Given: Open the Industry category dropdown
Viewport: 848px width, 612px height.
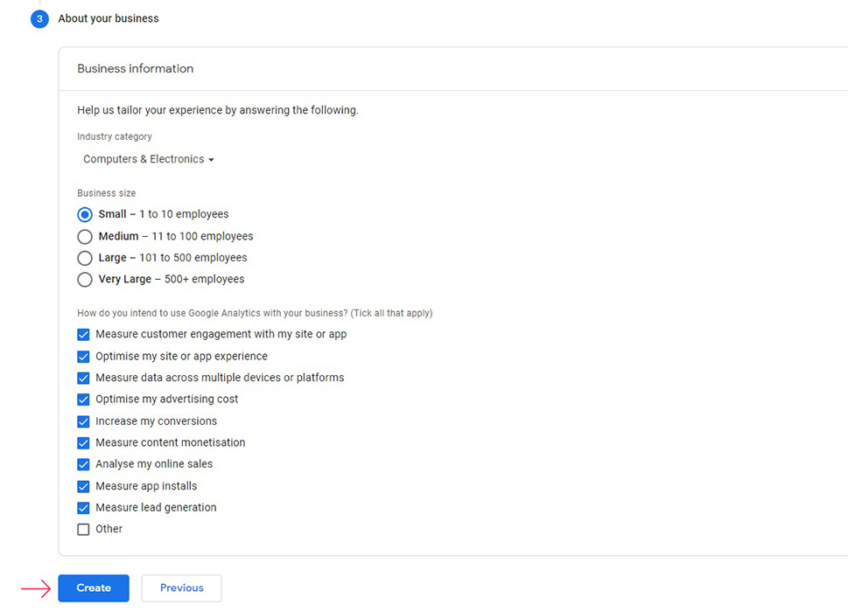Looking at the screenshot, I should (149, 159).
